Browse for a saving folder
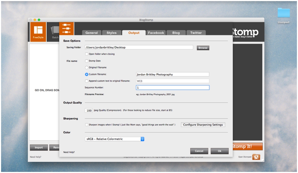Screen dimensions: 298x173 203,48
